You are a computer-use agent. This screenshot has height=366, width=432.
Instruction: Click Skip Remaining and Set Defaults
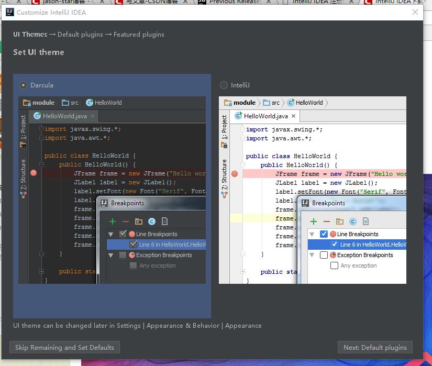tap(64, 347)
